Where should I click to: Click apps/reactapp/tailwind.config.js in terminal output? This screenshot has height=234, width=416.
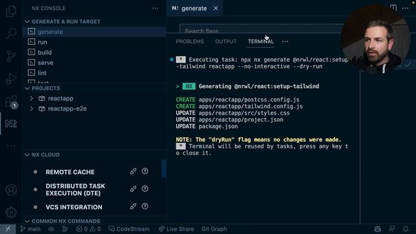250,107
